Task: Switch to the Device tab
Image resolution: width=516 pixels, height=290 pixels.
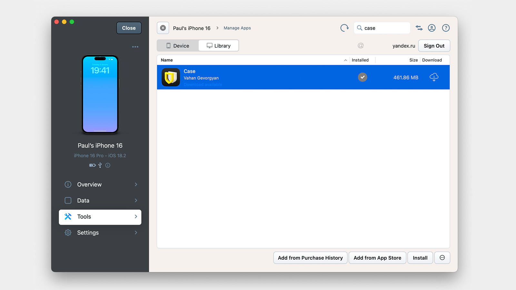Action: pyautogui.click(x=178, y=46)
